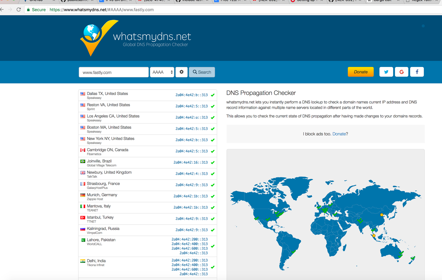Click the German flag beside Munich

click(83, 195)
